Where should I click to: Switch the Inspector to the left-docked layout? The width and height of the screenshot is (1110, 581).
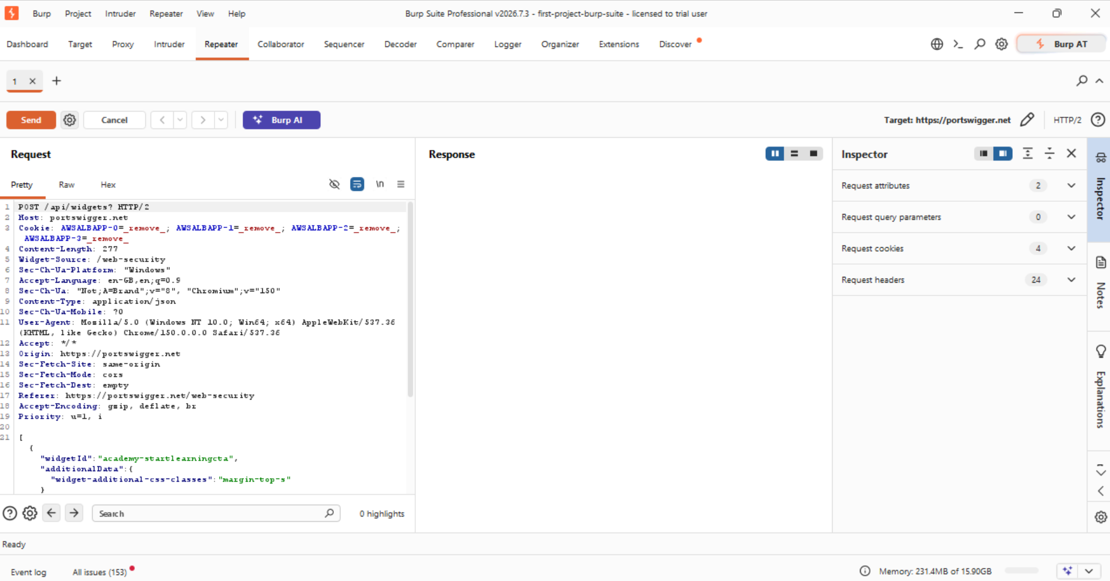coord(983,154)
